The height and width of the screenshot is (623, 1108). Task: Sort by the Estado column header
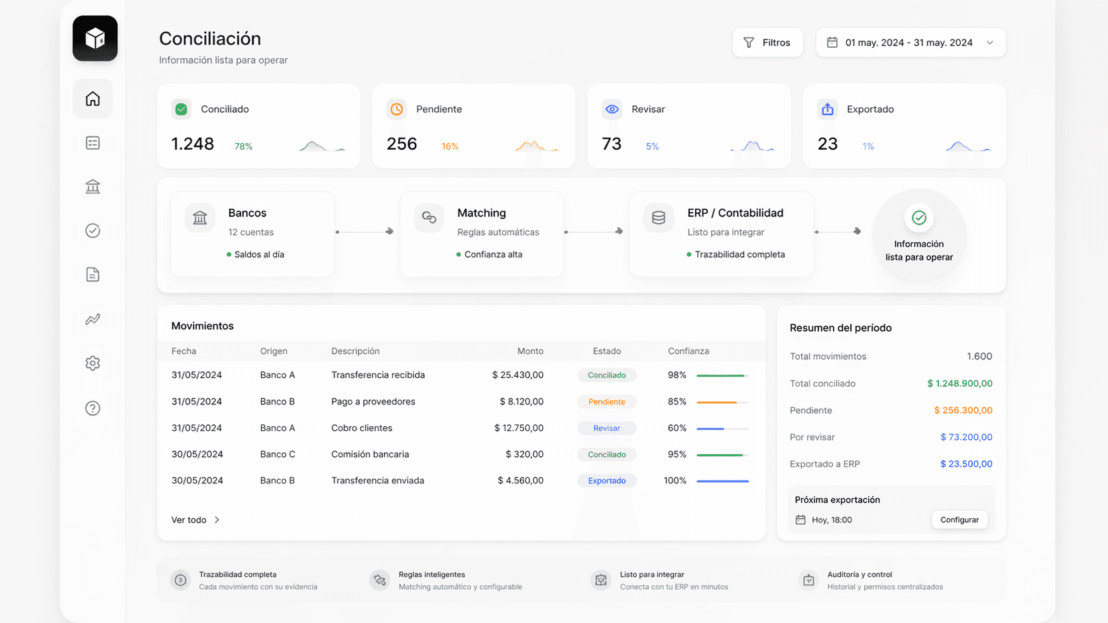click(607, 351)
